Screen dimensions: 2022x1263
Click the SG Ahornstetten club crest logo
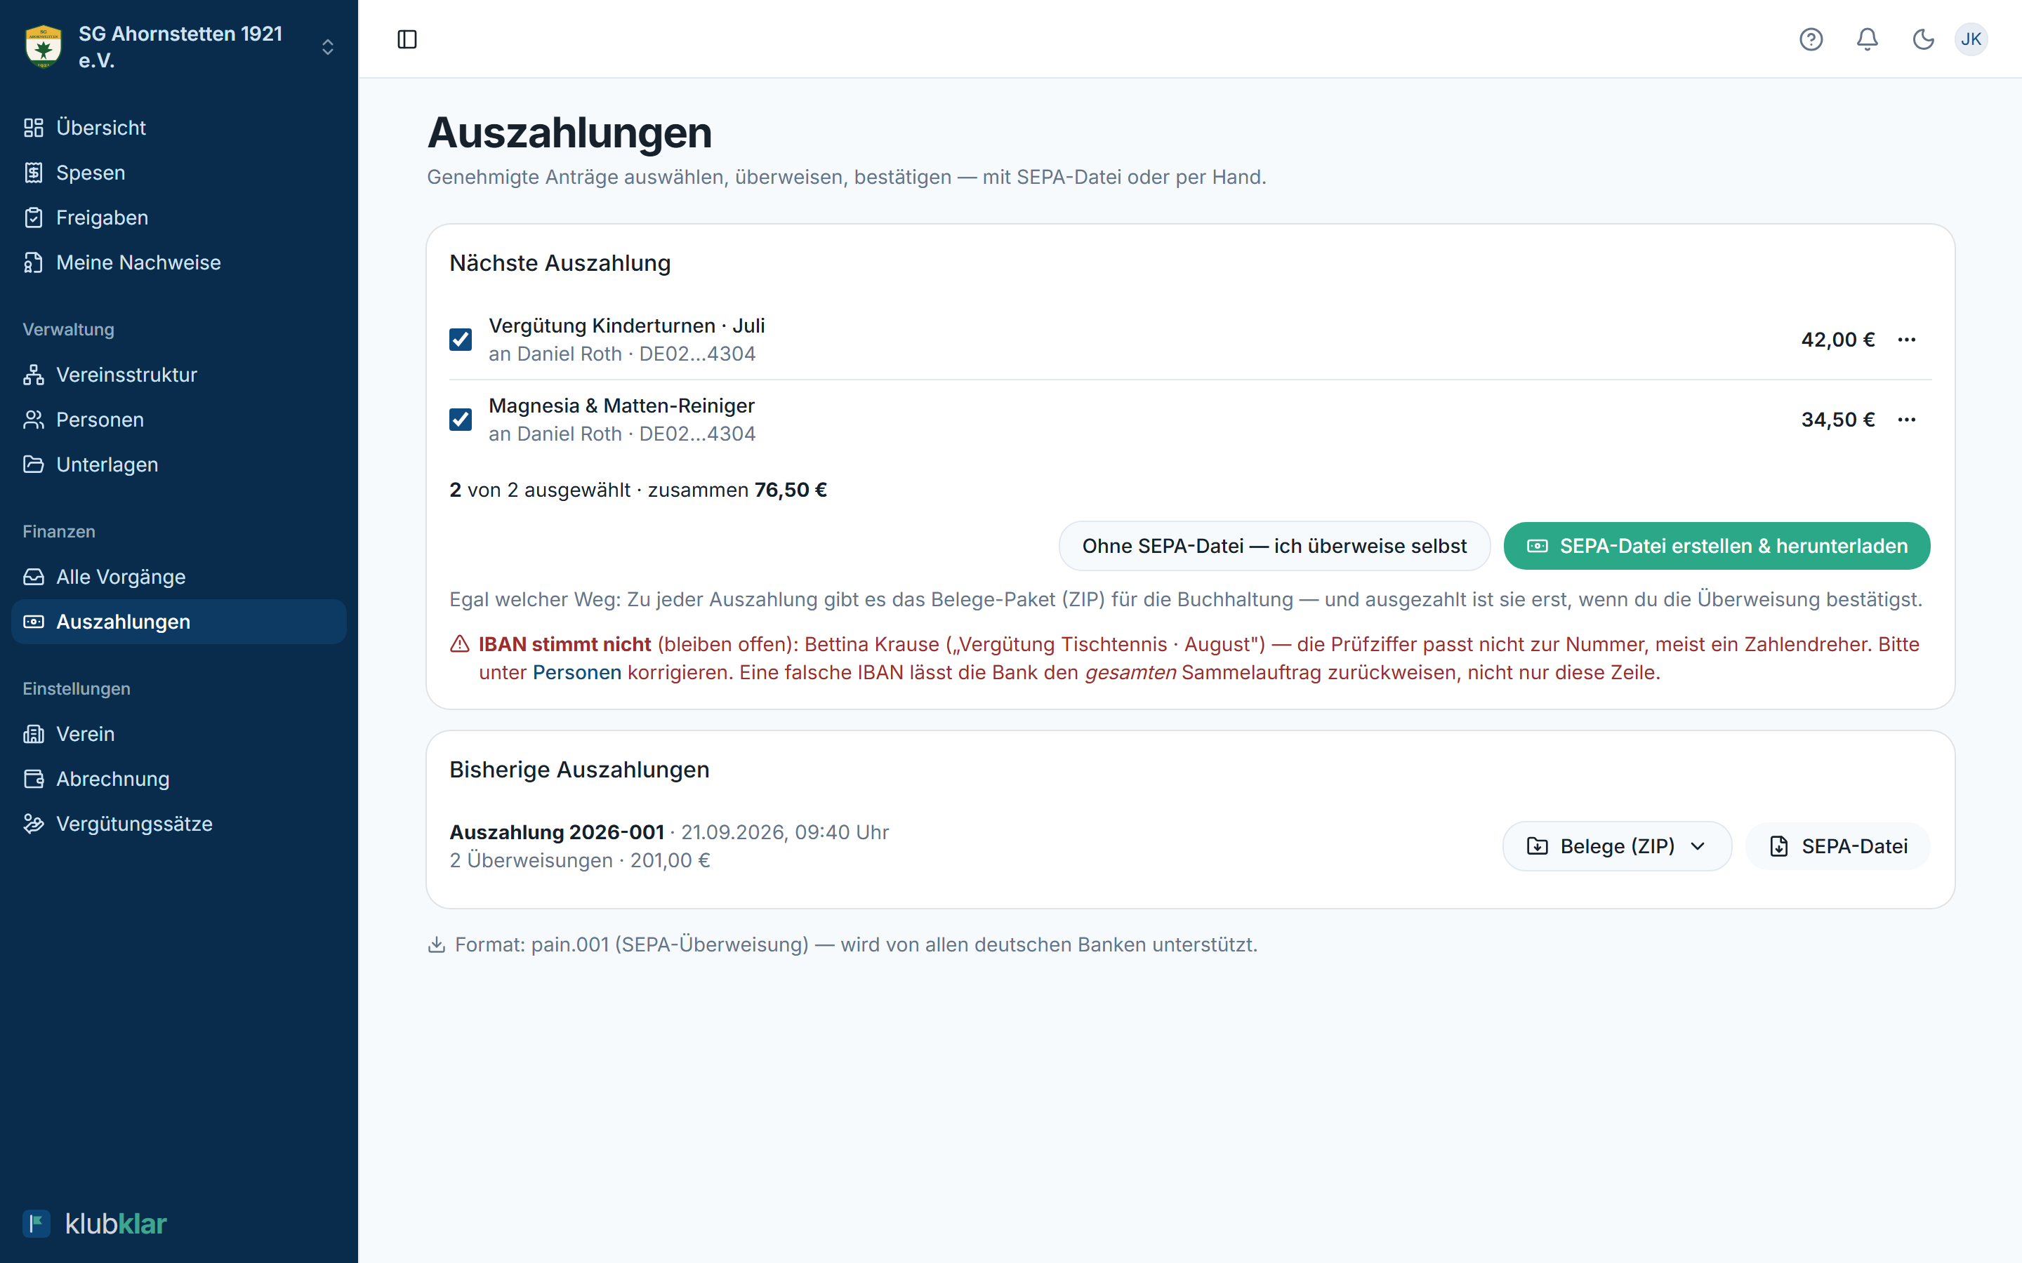[44, 47]
